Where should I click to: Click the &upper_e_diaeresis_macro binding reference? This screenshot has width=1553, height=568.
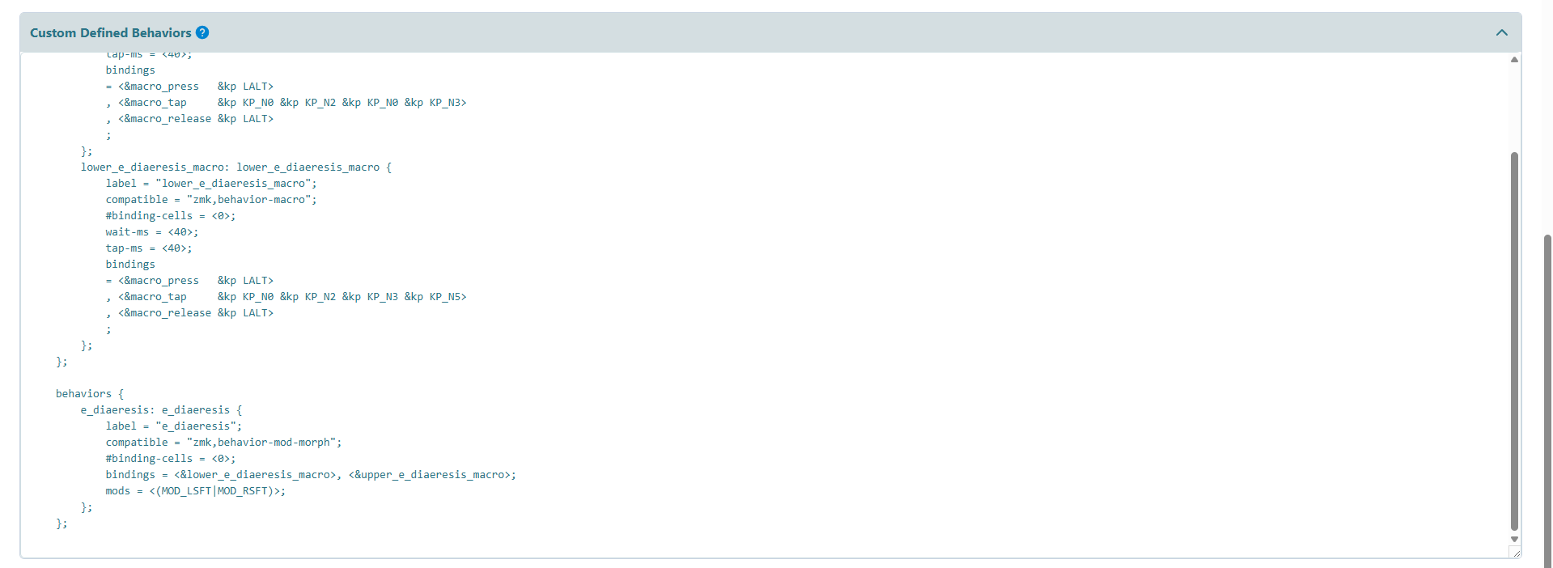pyautogui.click(x=429, y=475)
